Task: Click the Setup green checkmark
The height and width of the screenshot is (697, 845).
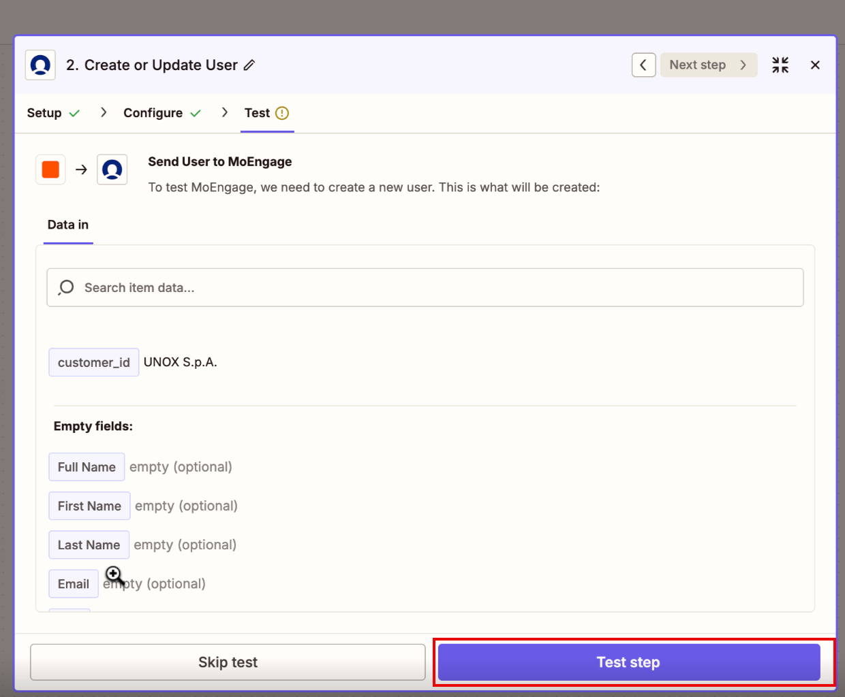Action: click(74, 114)
